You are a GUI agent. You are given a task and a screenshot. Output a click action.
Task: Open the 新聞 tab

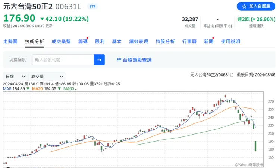[x=208, y=42]
